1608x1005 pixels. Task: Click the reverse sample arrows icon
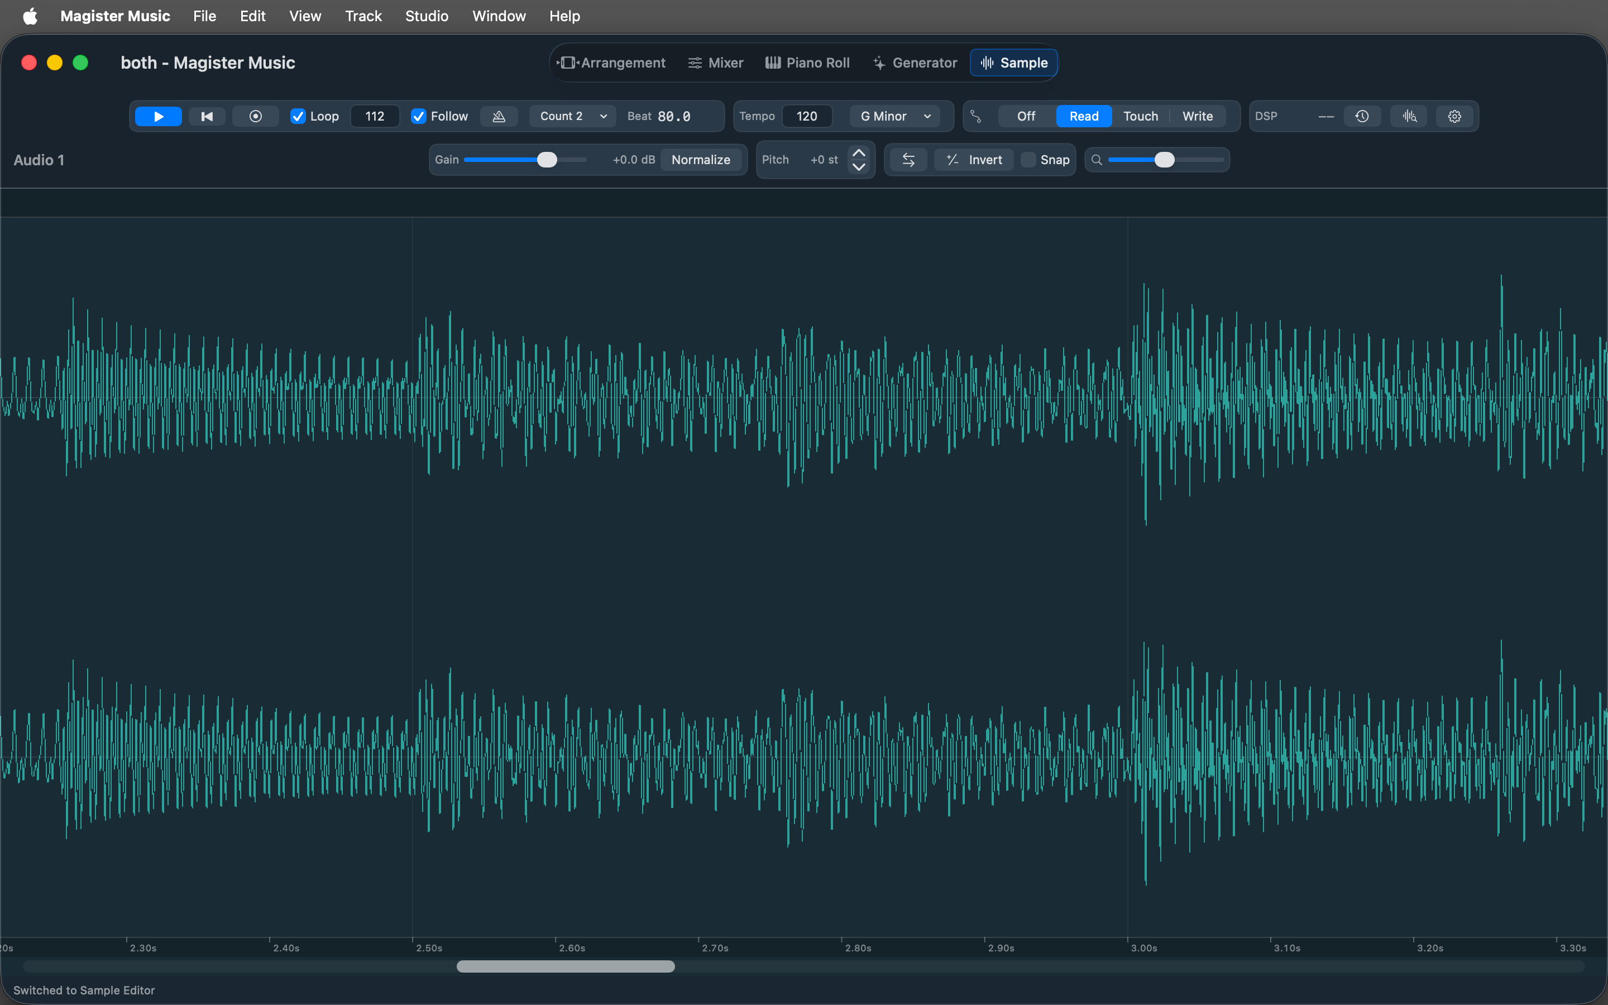(908, 160)
